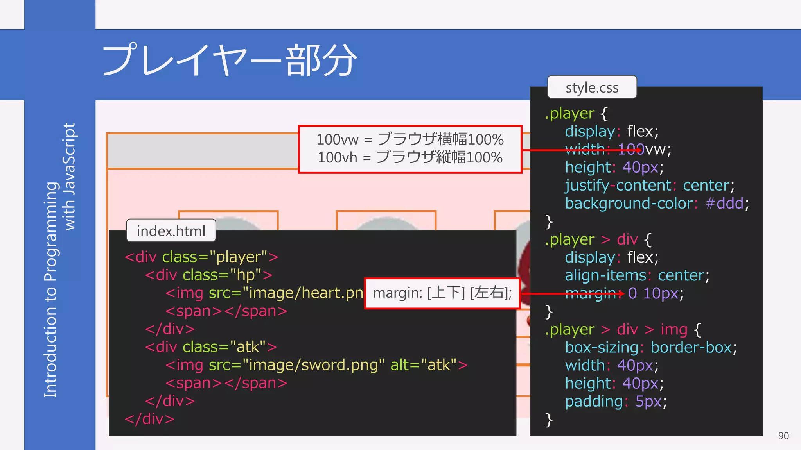Screen dimensions: 801x450
Task: Click the '<div class="atk">' HTML line
Action: pyautogui.click(x=211, y=346)
